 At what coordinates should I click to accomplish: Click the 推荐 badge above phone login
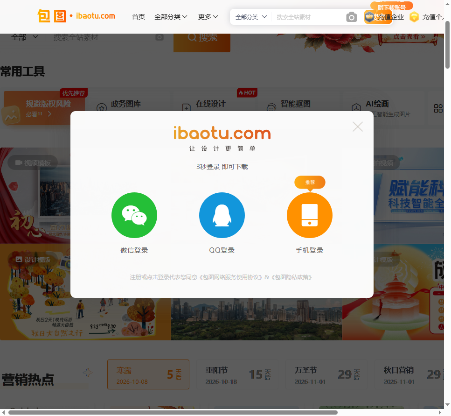310,183
